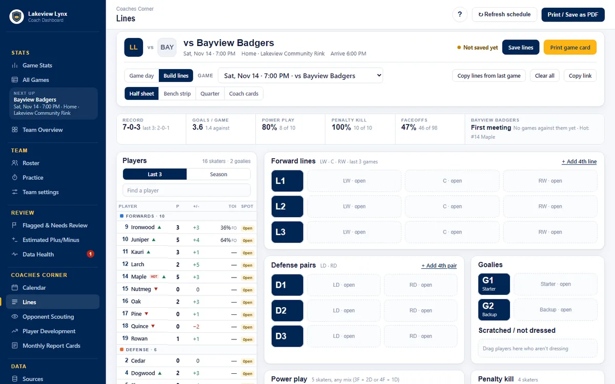615x384 pixels.
Task: Expand defense with Add 4th pair
Action: 439,266
